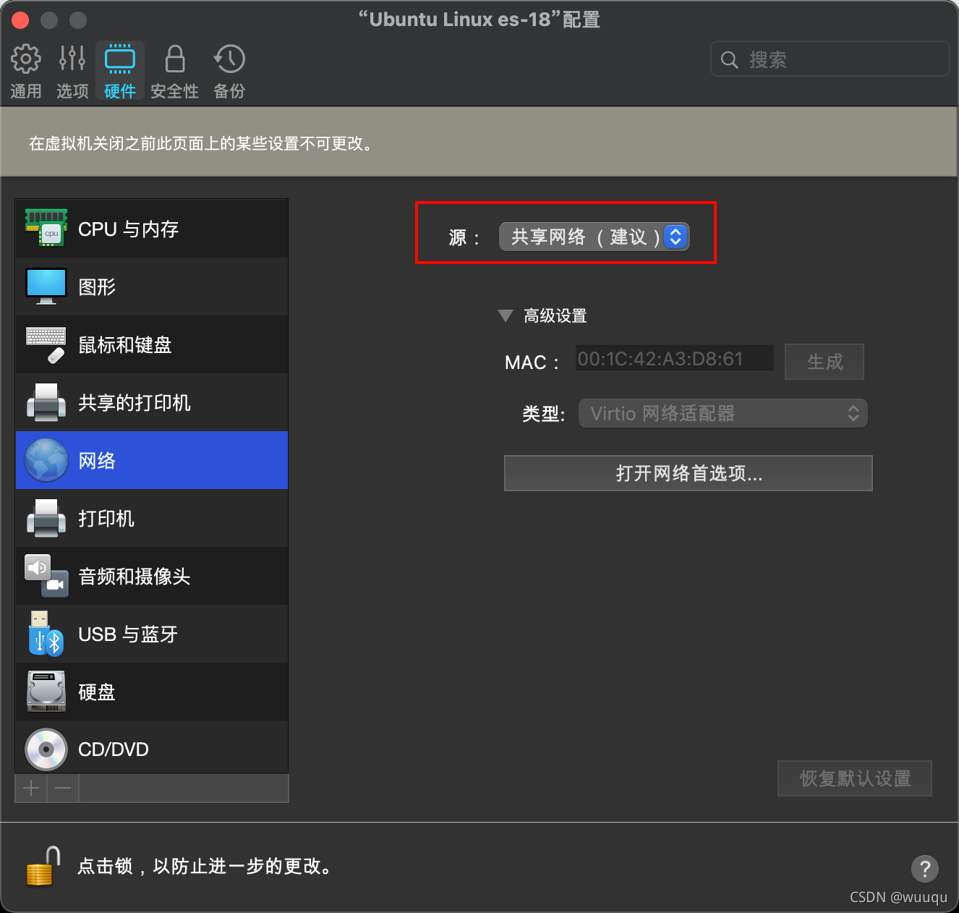Open the General (通用) gear tab
959x913 pixels.
click(x=26, y=71)
